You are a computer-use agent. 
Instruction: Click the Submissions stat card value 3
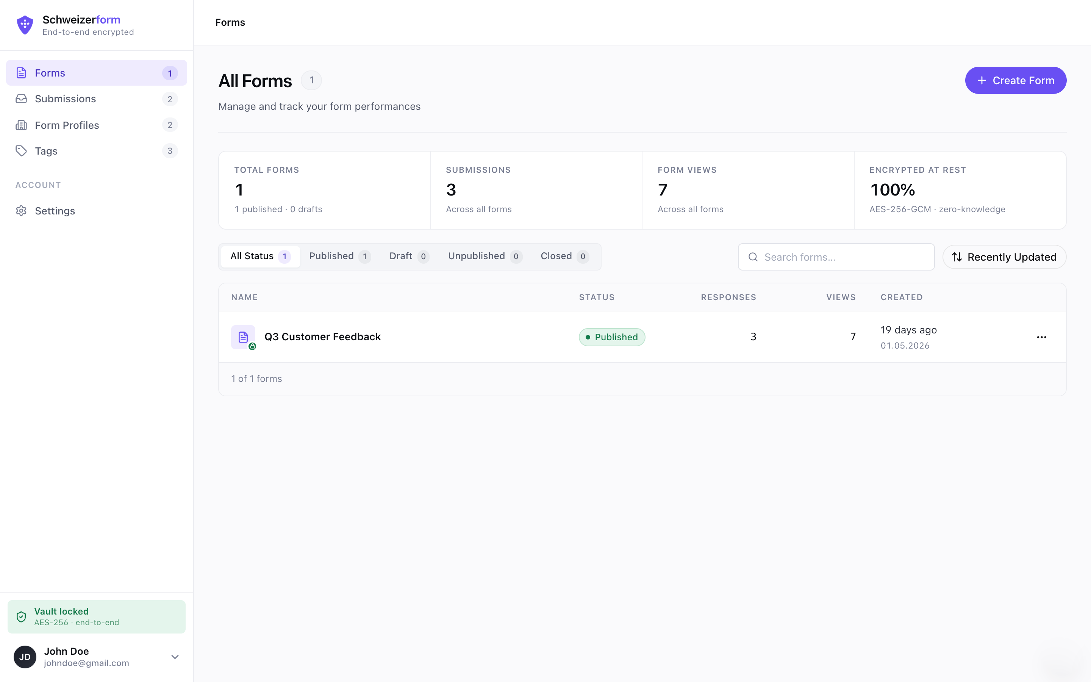[x=451, y=190]
